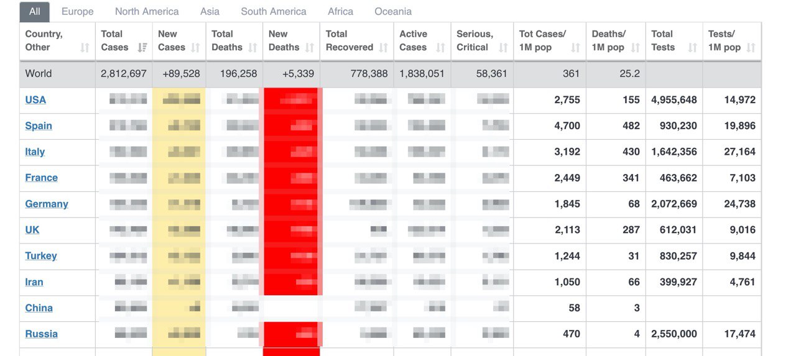Click USA total tests 4,955,648
This screenshot has width=796, height=356.
[x=674, y=100]
